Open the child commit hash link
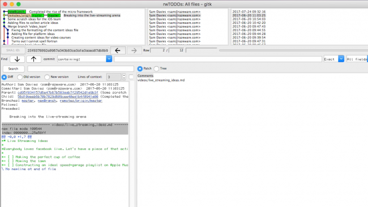Image resolution: width=368 pixels, height=207 pixels. pyautogui.click(x=58, y=97)
